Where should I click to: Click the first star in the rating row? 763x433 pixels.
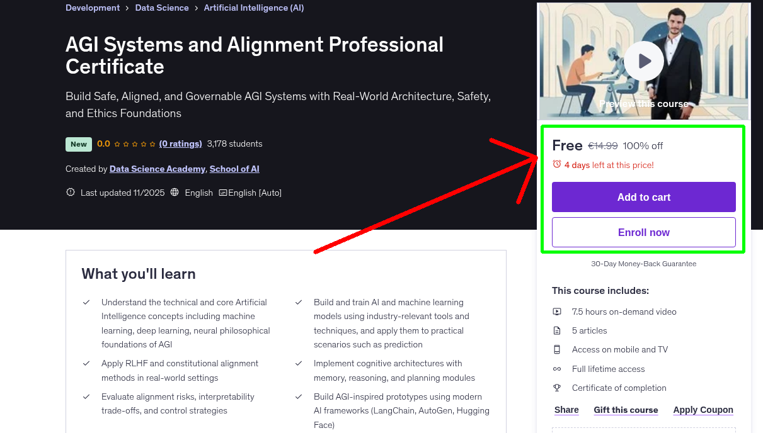point(117,143)
